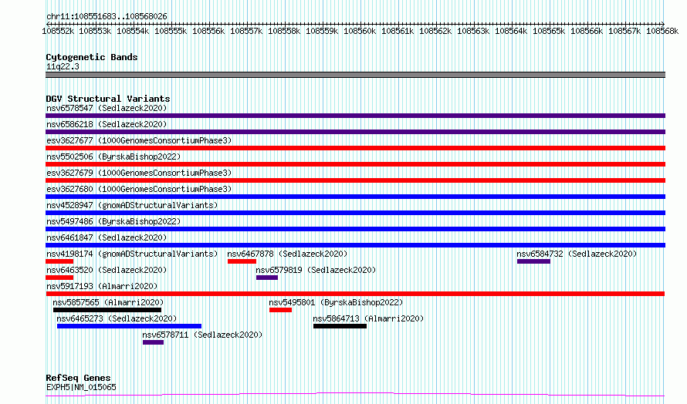
Task: Click the purple bar under nsv6578711
Action: pos(154,342)
